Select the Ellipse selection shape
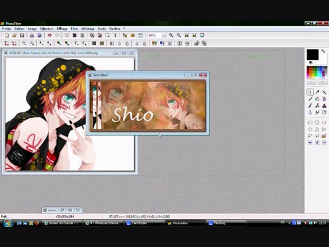The image size is (329, 247). (x=317, y=122)
